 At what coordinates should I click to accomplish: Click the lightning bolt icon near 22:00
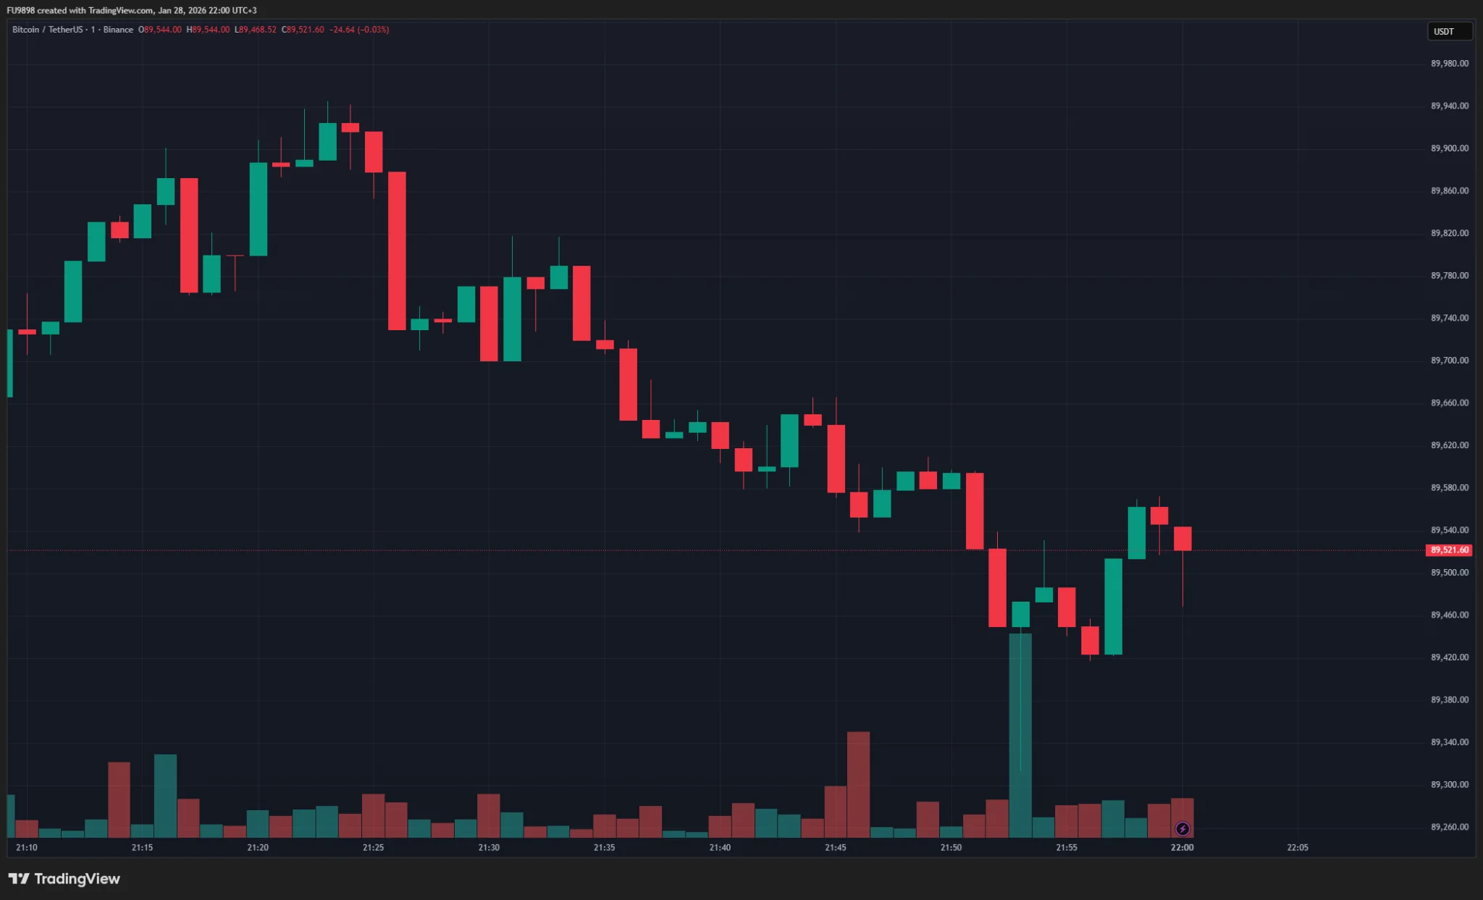[1182, 828]
